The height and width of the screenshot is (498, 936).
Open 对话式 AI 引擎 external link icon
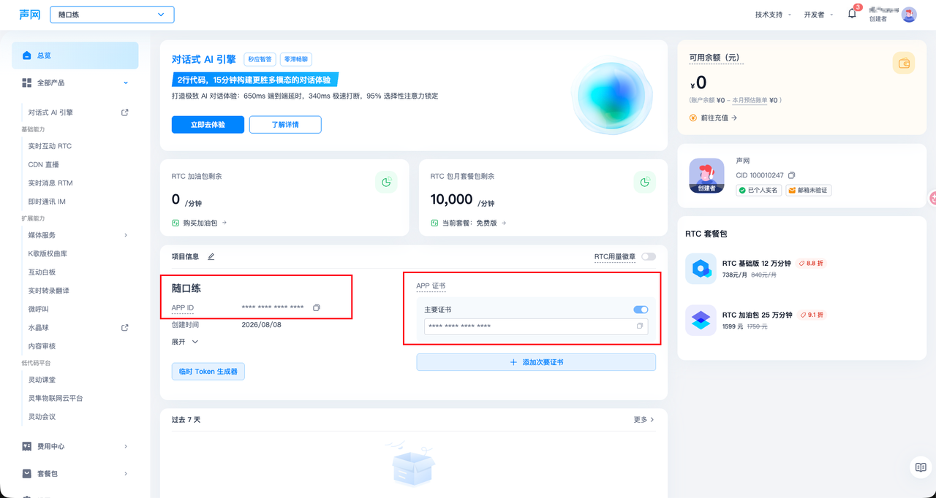[125, 112]
